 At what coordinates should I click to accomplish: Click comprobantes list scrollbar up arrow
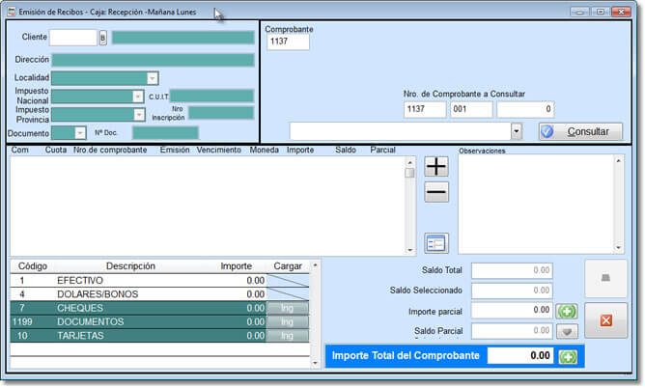tap(409, 162)
